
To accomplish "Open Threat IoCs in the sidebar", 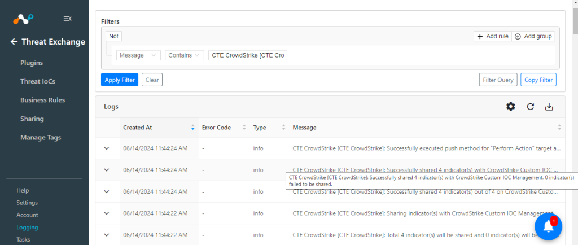I will 38,81.
